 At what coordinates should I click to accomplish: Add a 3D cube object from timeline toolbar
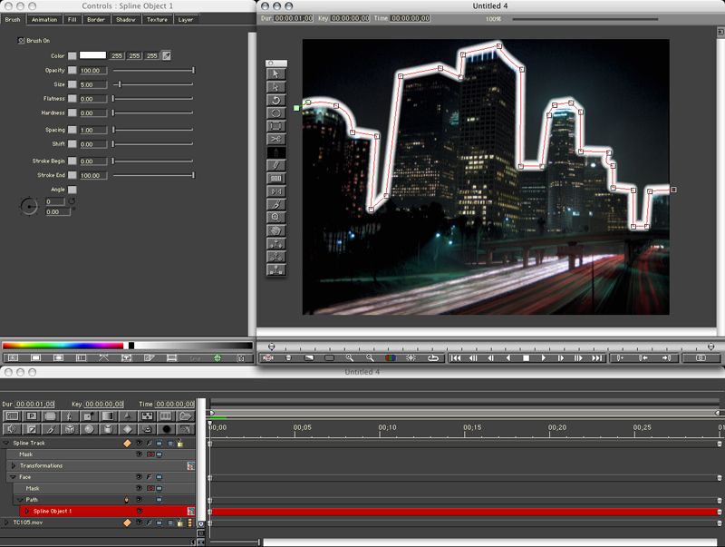tap(70, 429)
